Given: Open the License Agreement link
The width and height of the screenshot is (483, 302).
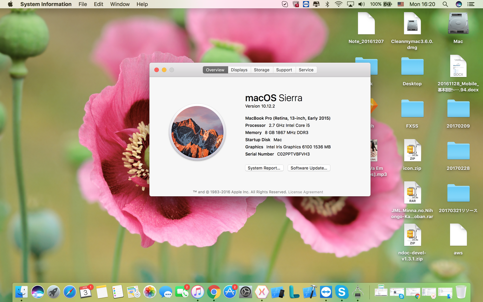Looking at the screenshot, I should [x=306, y=192].
